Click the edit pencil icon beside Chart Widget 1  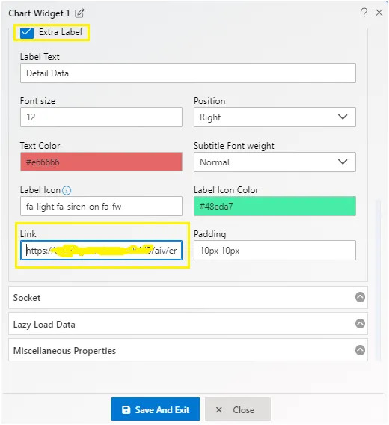point(79,13)
